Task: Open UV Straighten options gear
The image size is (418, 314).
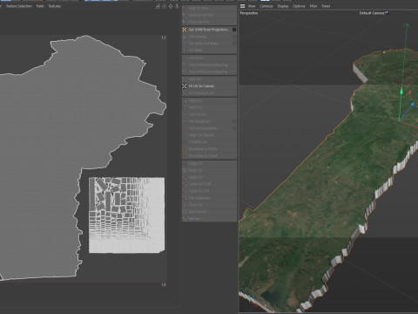Action: click(x=234, y=121)
